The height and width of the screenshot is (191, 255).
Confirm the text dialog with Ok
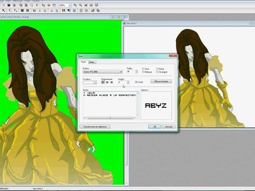[155, 127]
